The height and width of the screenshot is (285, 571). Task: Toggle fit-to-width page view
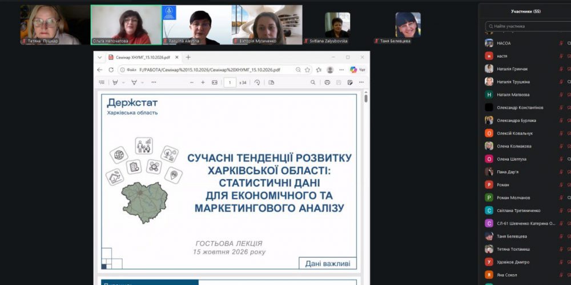click(x=215, y=83)
